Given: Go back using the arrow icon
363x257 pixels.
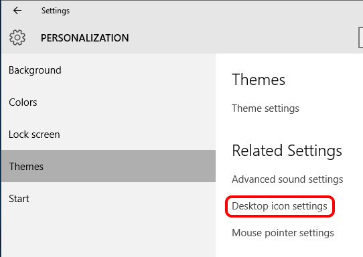Looking at the screenshot, I should [17, 11].
